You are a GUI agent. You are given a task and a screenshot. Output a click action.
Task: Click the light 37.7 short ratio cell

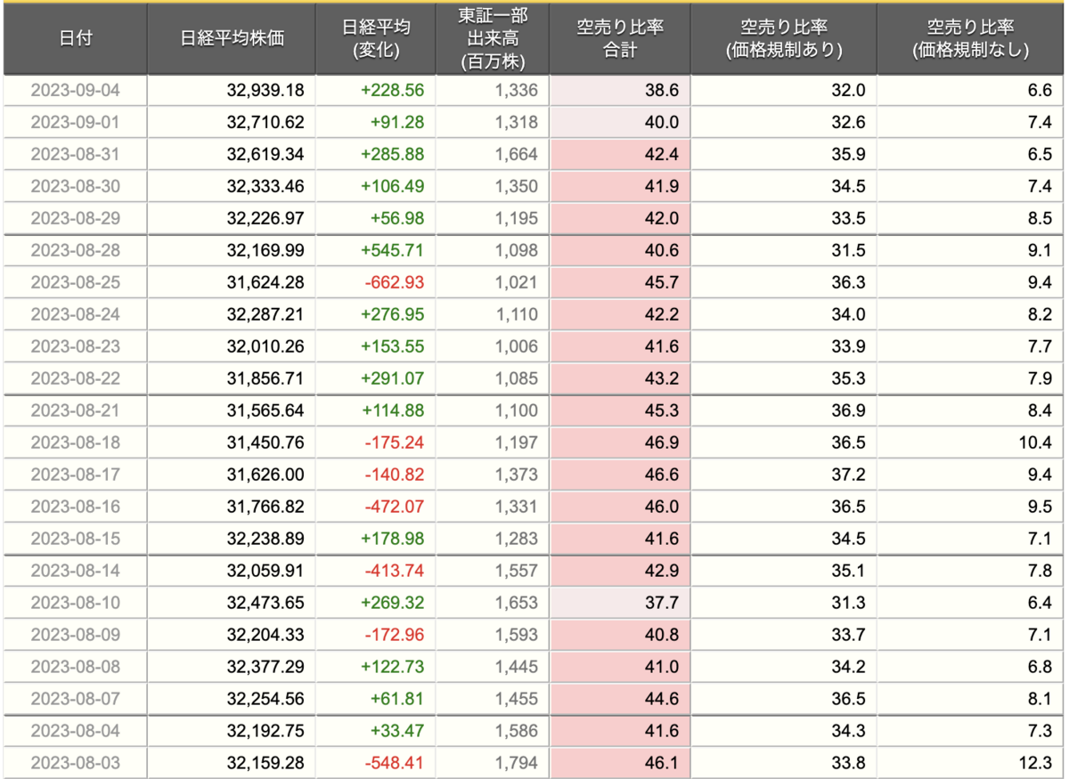[x=620, y=603]
